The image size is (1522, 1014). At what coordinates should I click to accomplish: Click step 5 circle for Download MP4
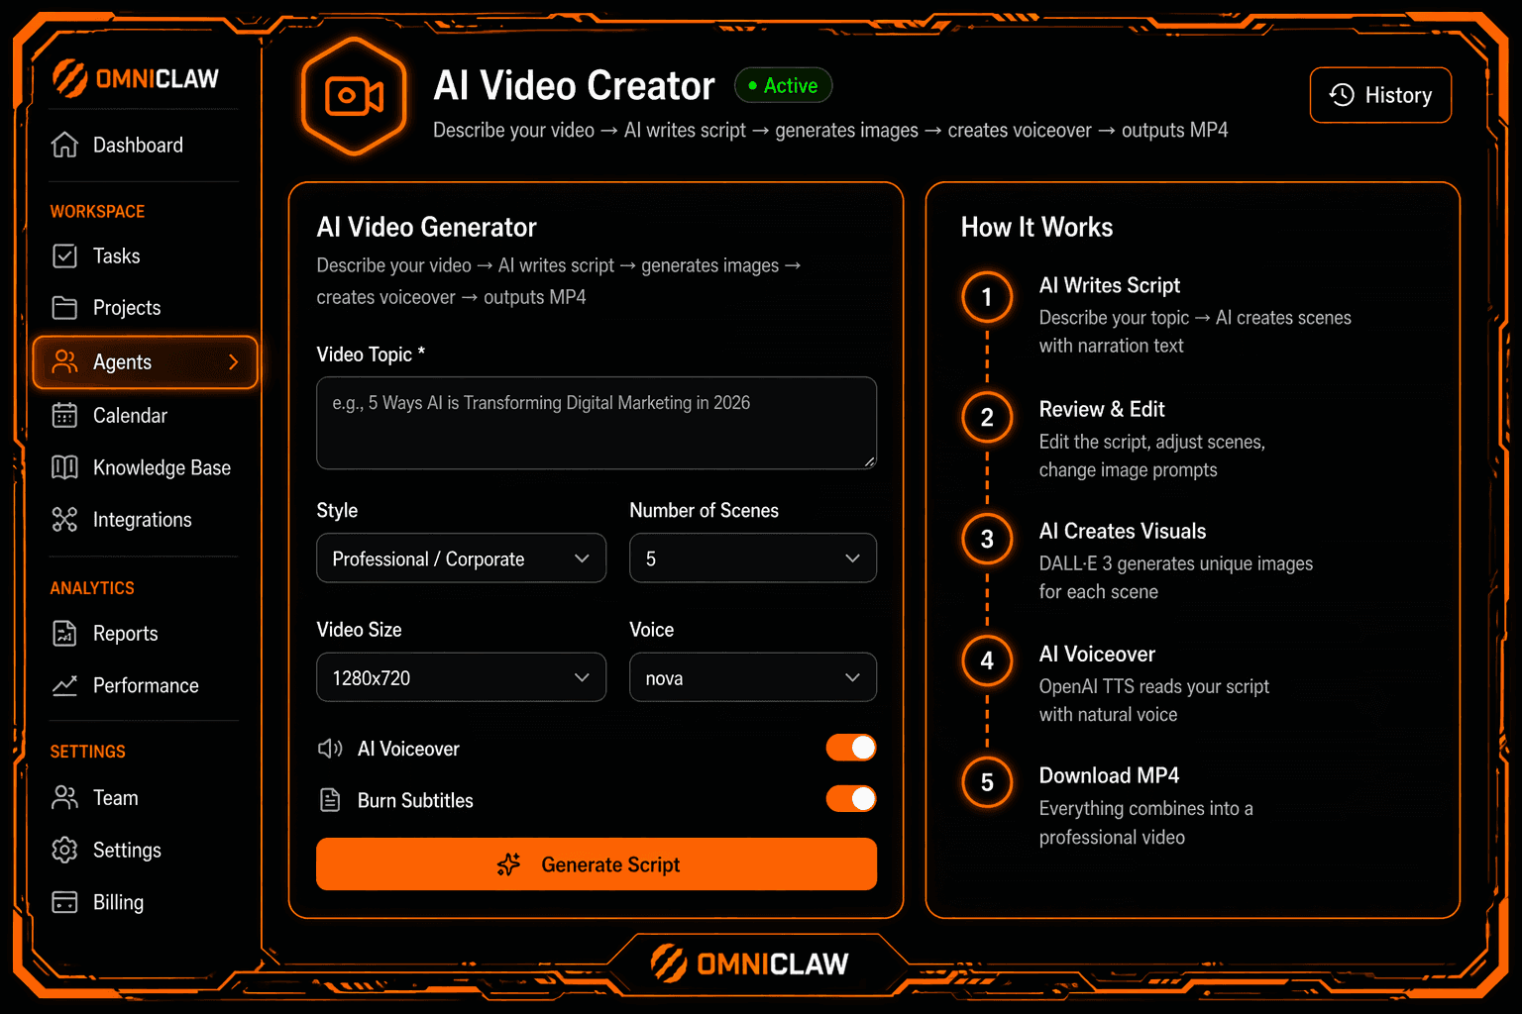pos(987,782)
